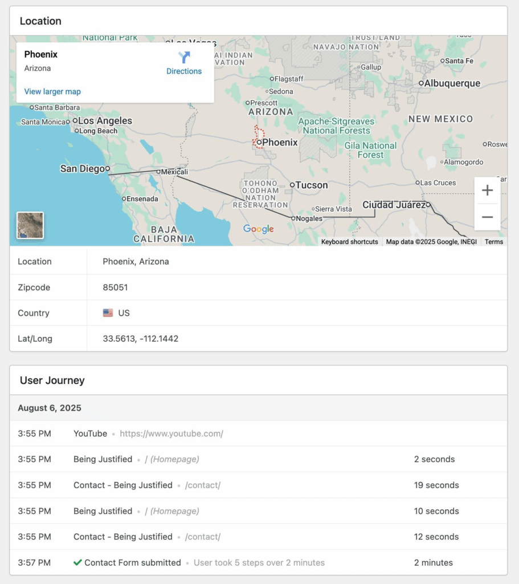Screen dimensions: 519x584
Task: Click the Phoenix title in map card
Action: pos(41,54)
